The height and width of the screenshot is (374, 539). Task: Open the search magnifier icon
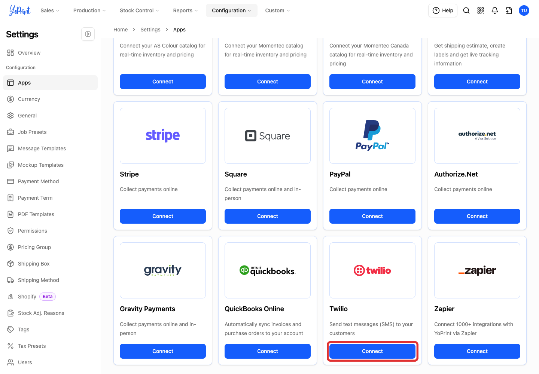466,10
